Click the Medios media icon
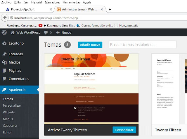Image resolution: width=187 pixels, height=139 pixels. [4, 62]
